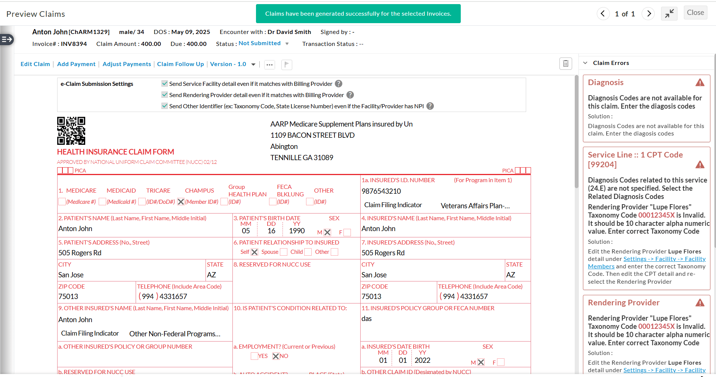Delete the claim using the trash icon
The image size is (716, 377).
565,63
